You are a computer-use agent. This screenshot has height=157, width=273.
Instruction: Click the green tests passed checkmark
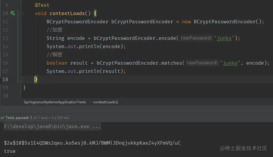point(2,118)
